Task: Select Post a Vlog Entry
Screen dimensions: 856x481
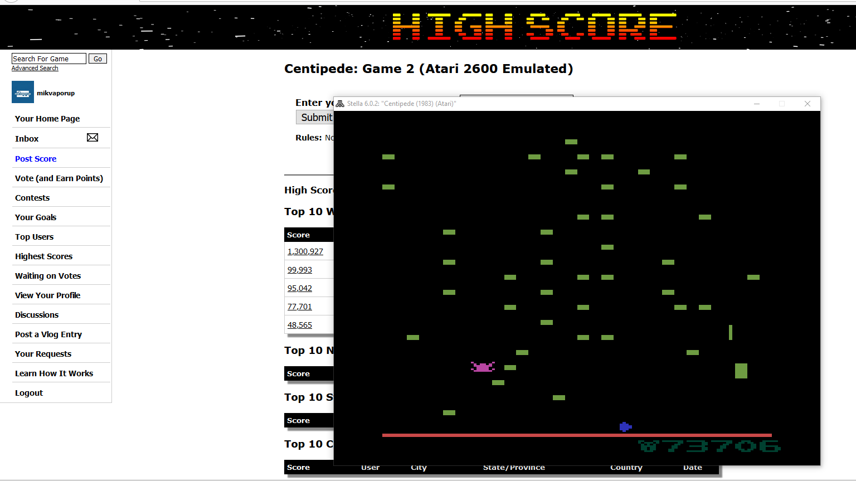Action: tap(48, 334)
